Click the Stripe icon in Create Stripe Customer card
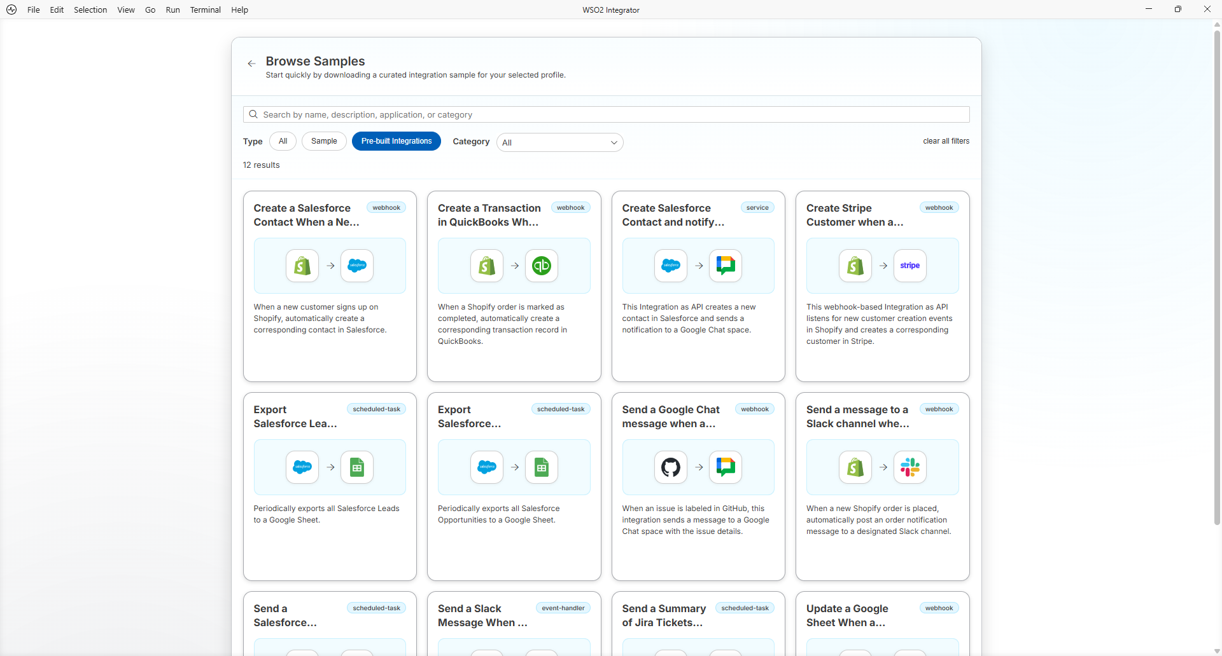This screenshot has width=1222, height=656. [x=910, y=266]
